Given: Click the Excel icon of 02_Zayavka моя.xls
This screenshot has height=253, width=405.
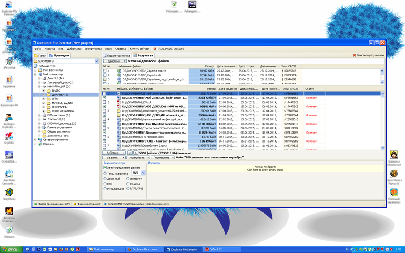Looking at the screenshot, I should (119, 70).
